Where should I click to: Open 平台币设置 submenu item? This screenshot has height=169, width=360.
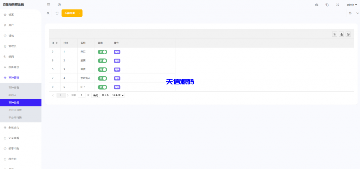tap(21, 110)
